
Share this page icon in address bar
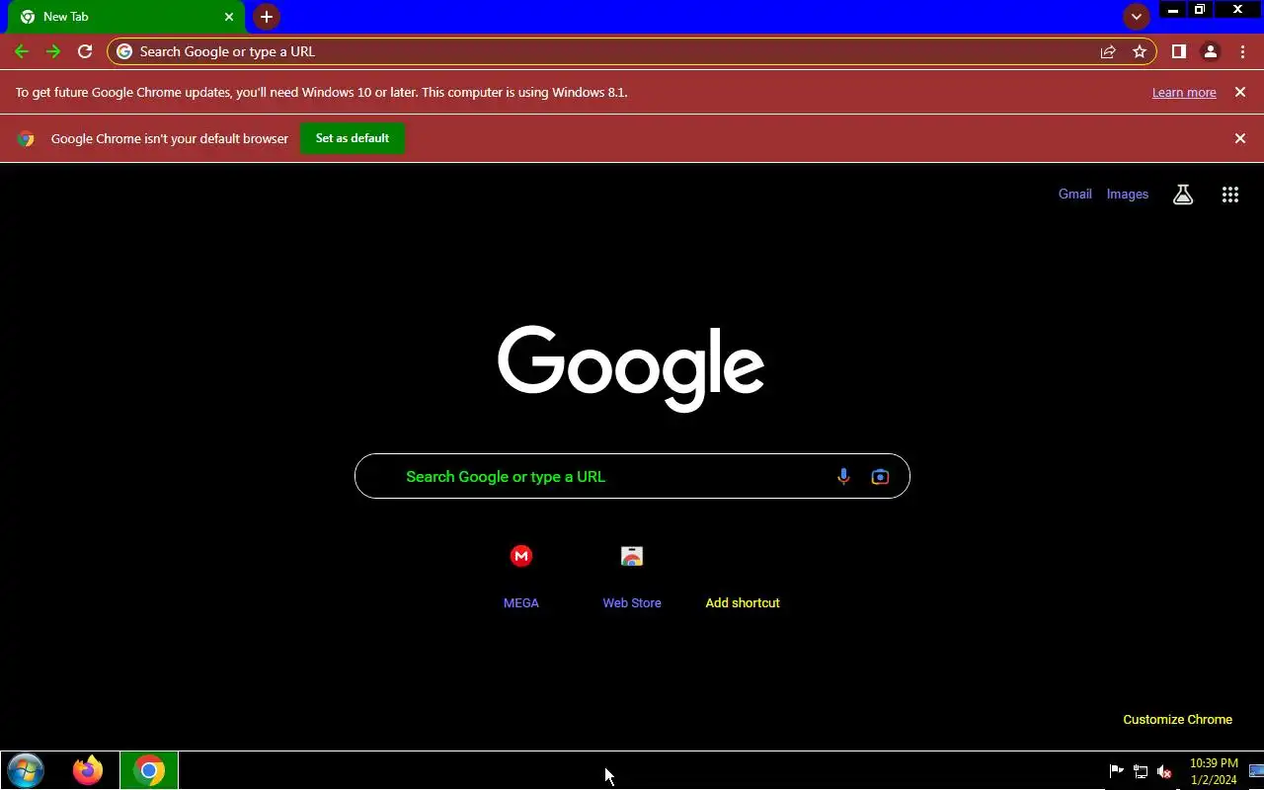click(x=1108, y=51)
